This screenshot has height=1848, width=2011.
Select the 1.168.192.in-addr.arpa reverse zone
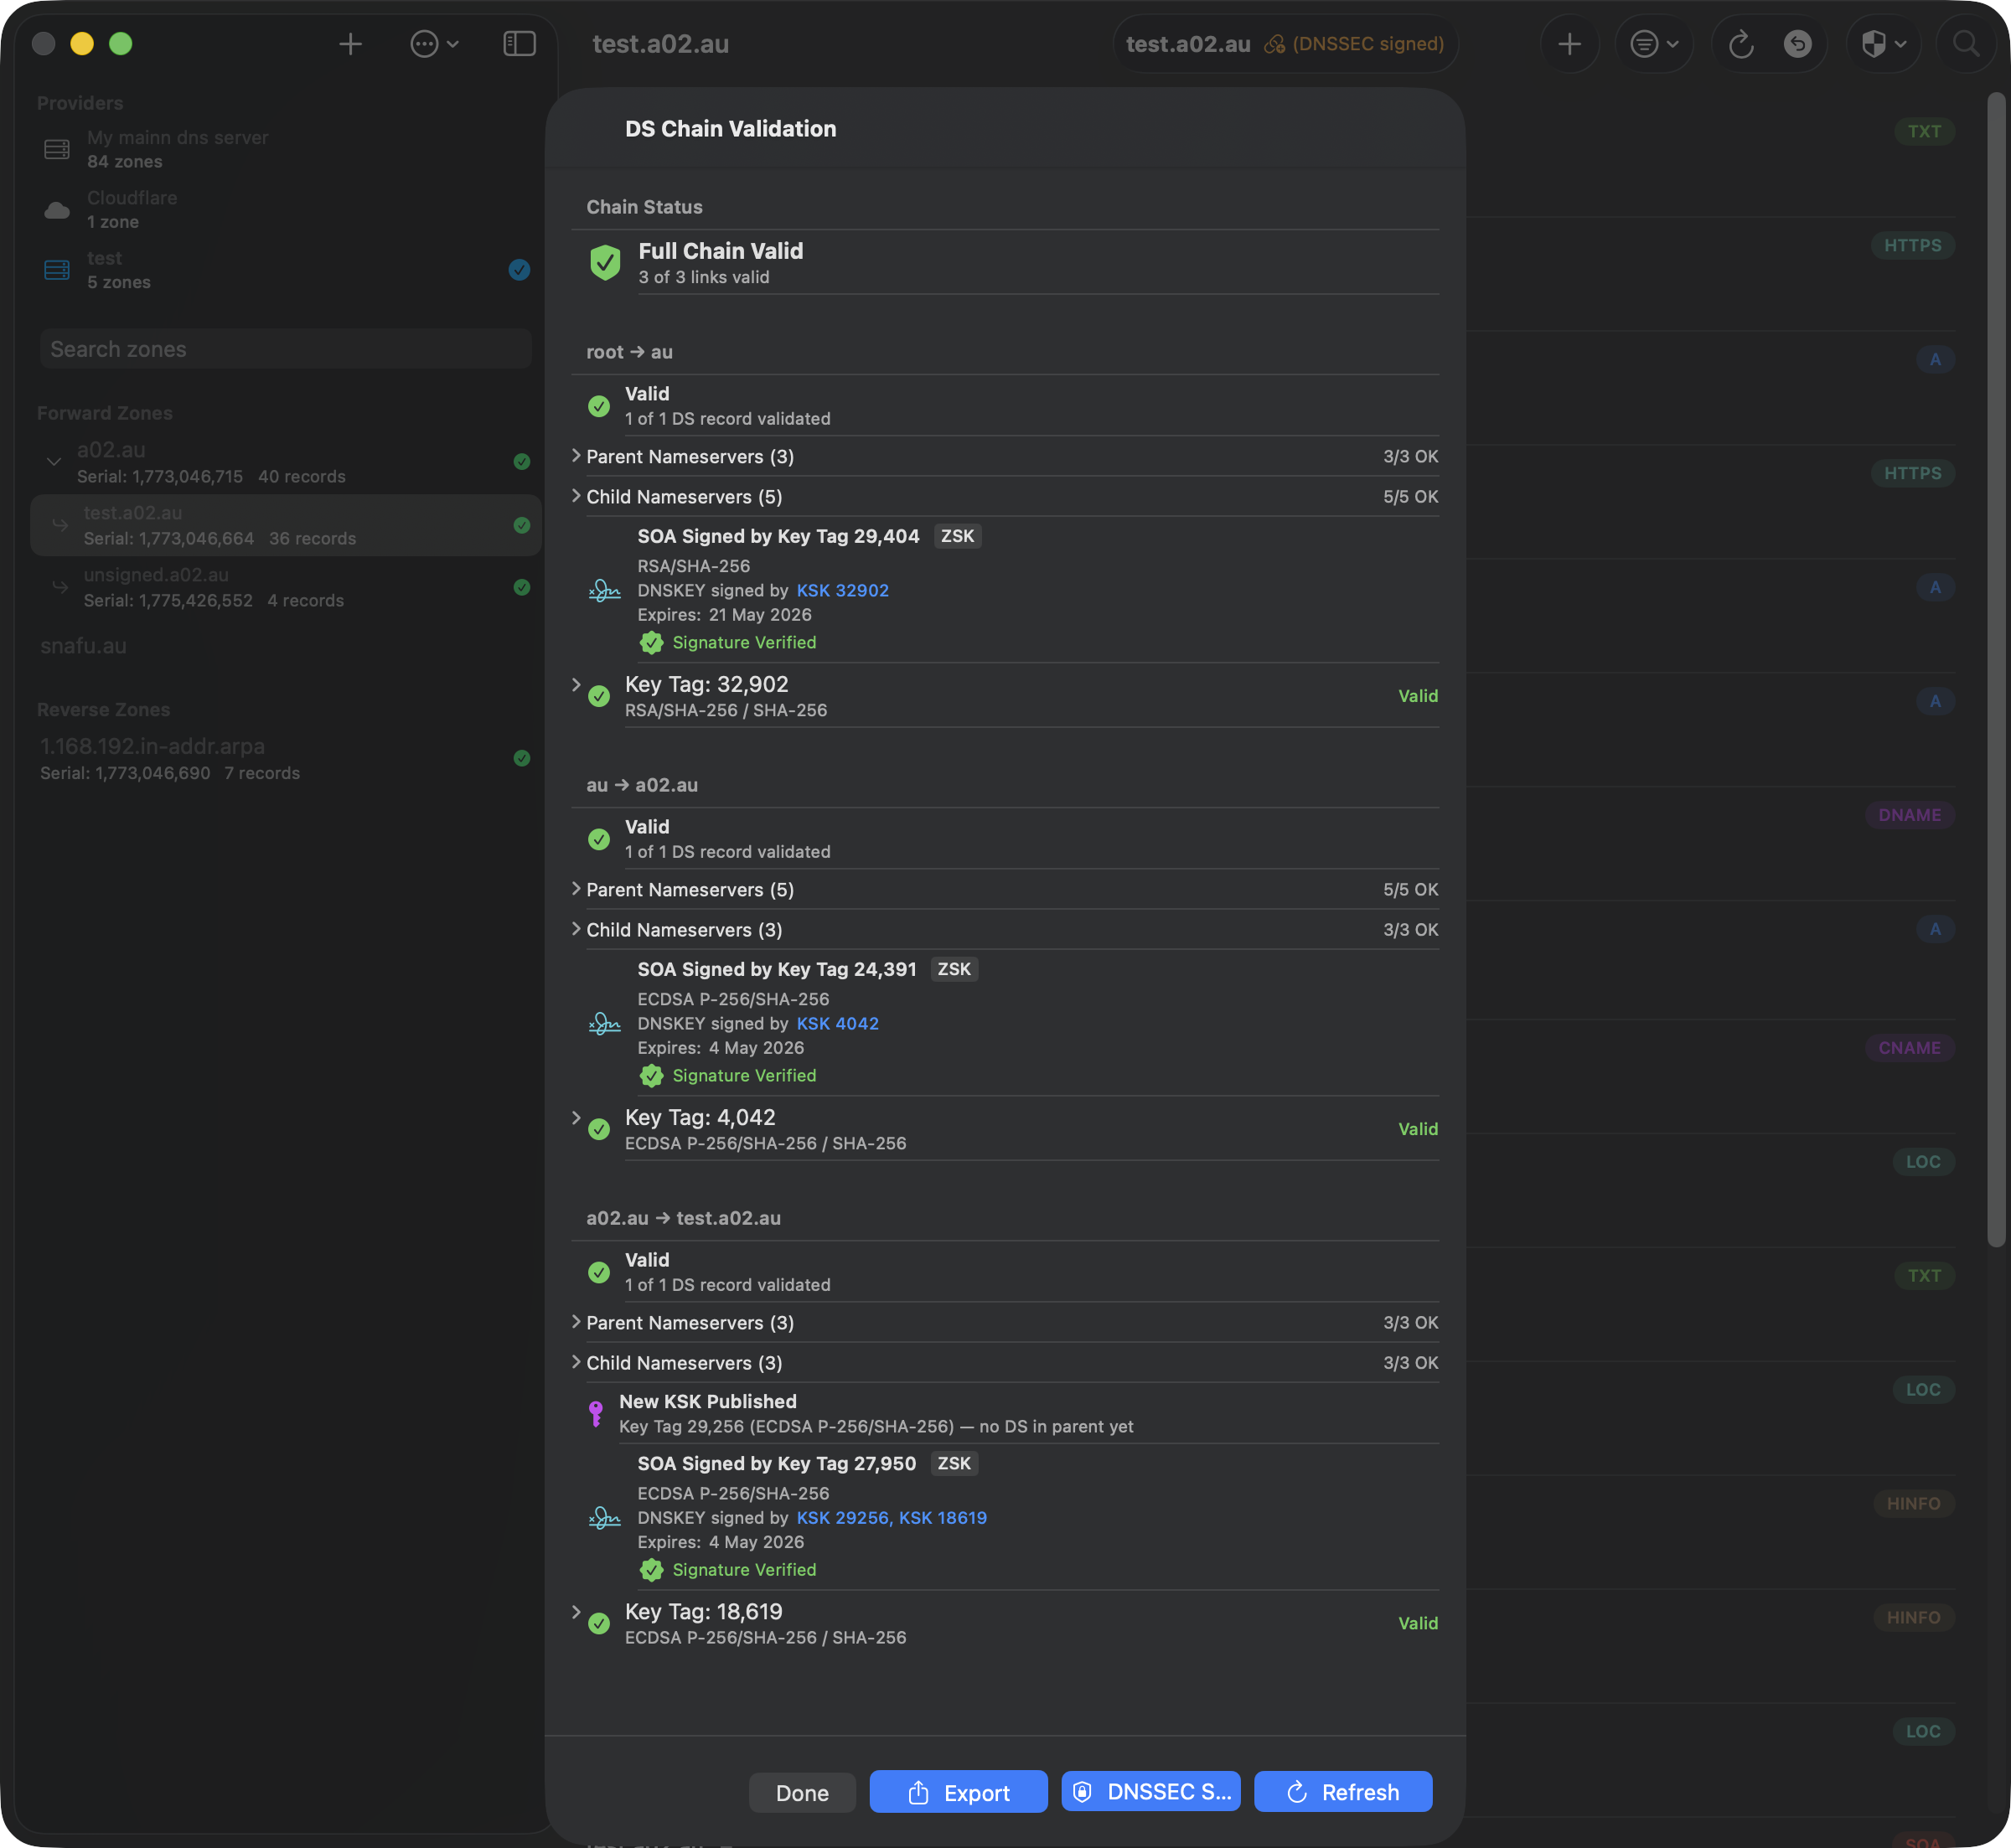(285, 758)
